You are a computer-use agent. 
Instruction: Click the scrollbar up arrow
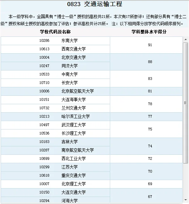coord(186,39)
